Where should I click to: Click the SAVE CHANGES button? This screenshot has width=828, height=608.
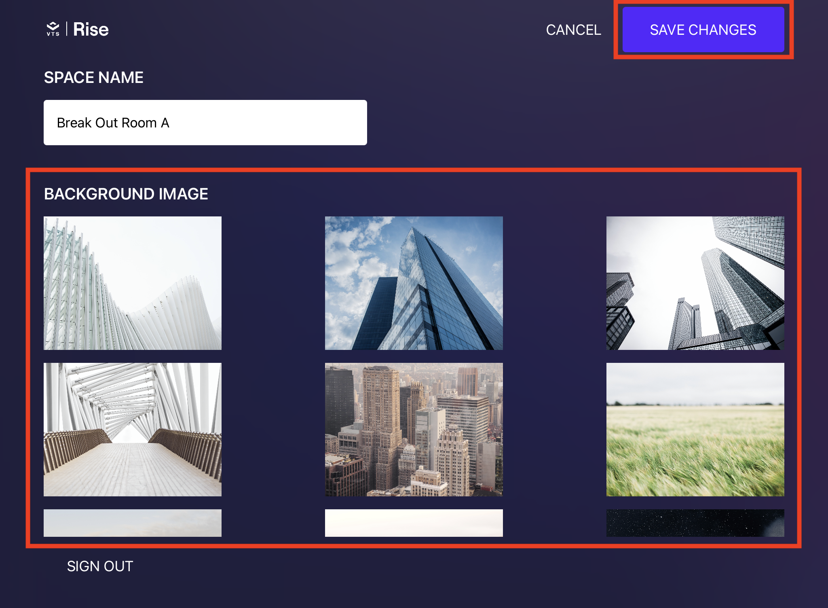(x=703, y=30)
